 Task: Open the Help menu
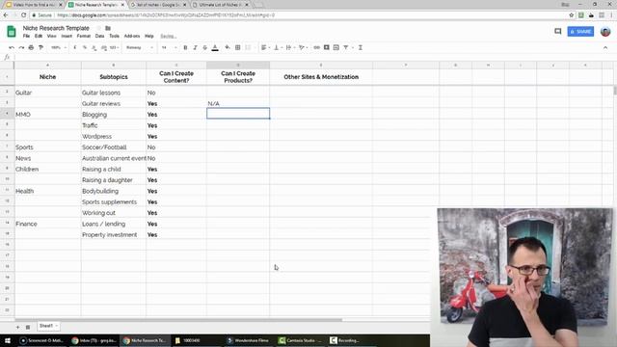click(x=149, y=36)
